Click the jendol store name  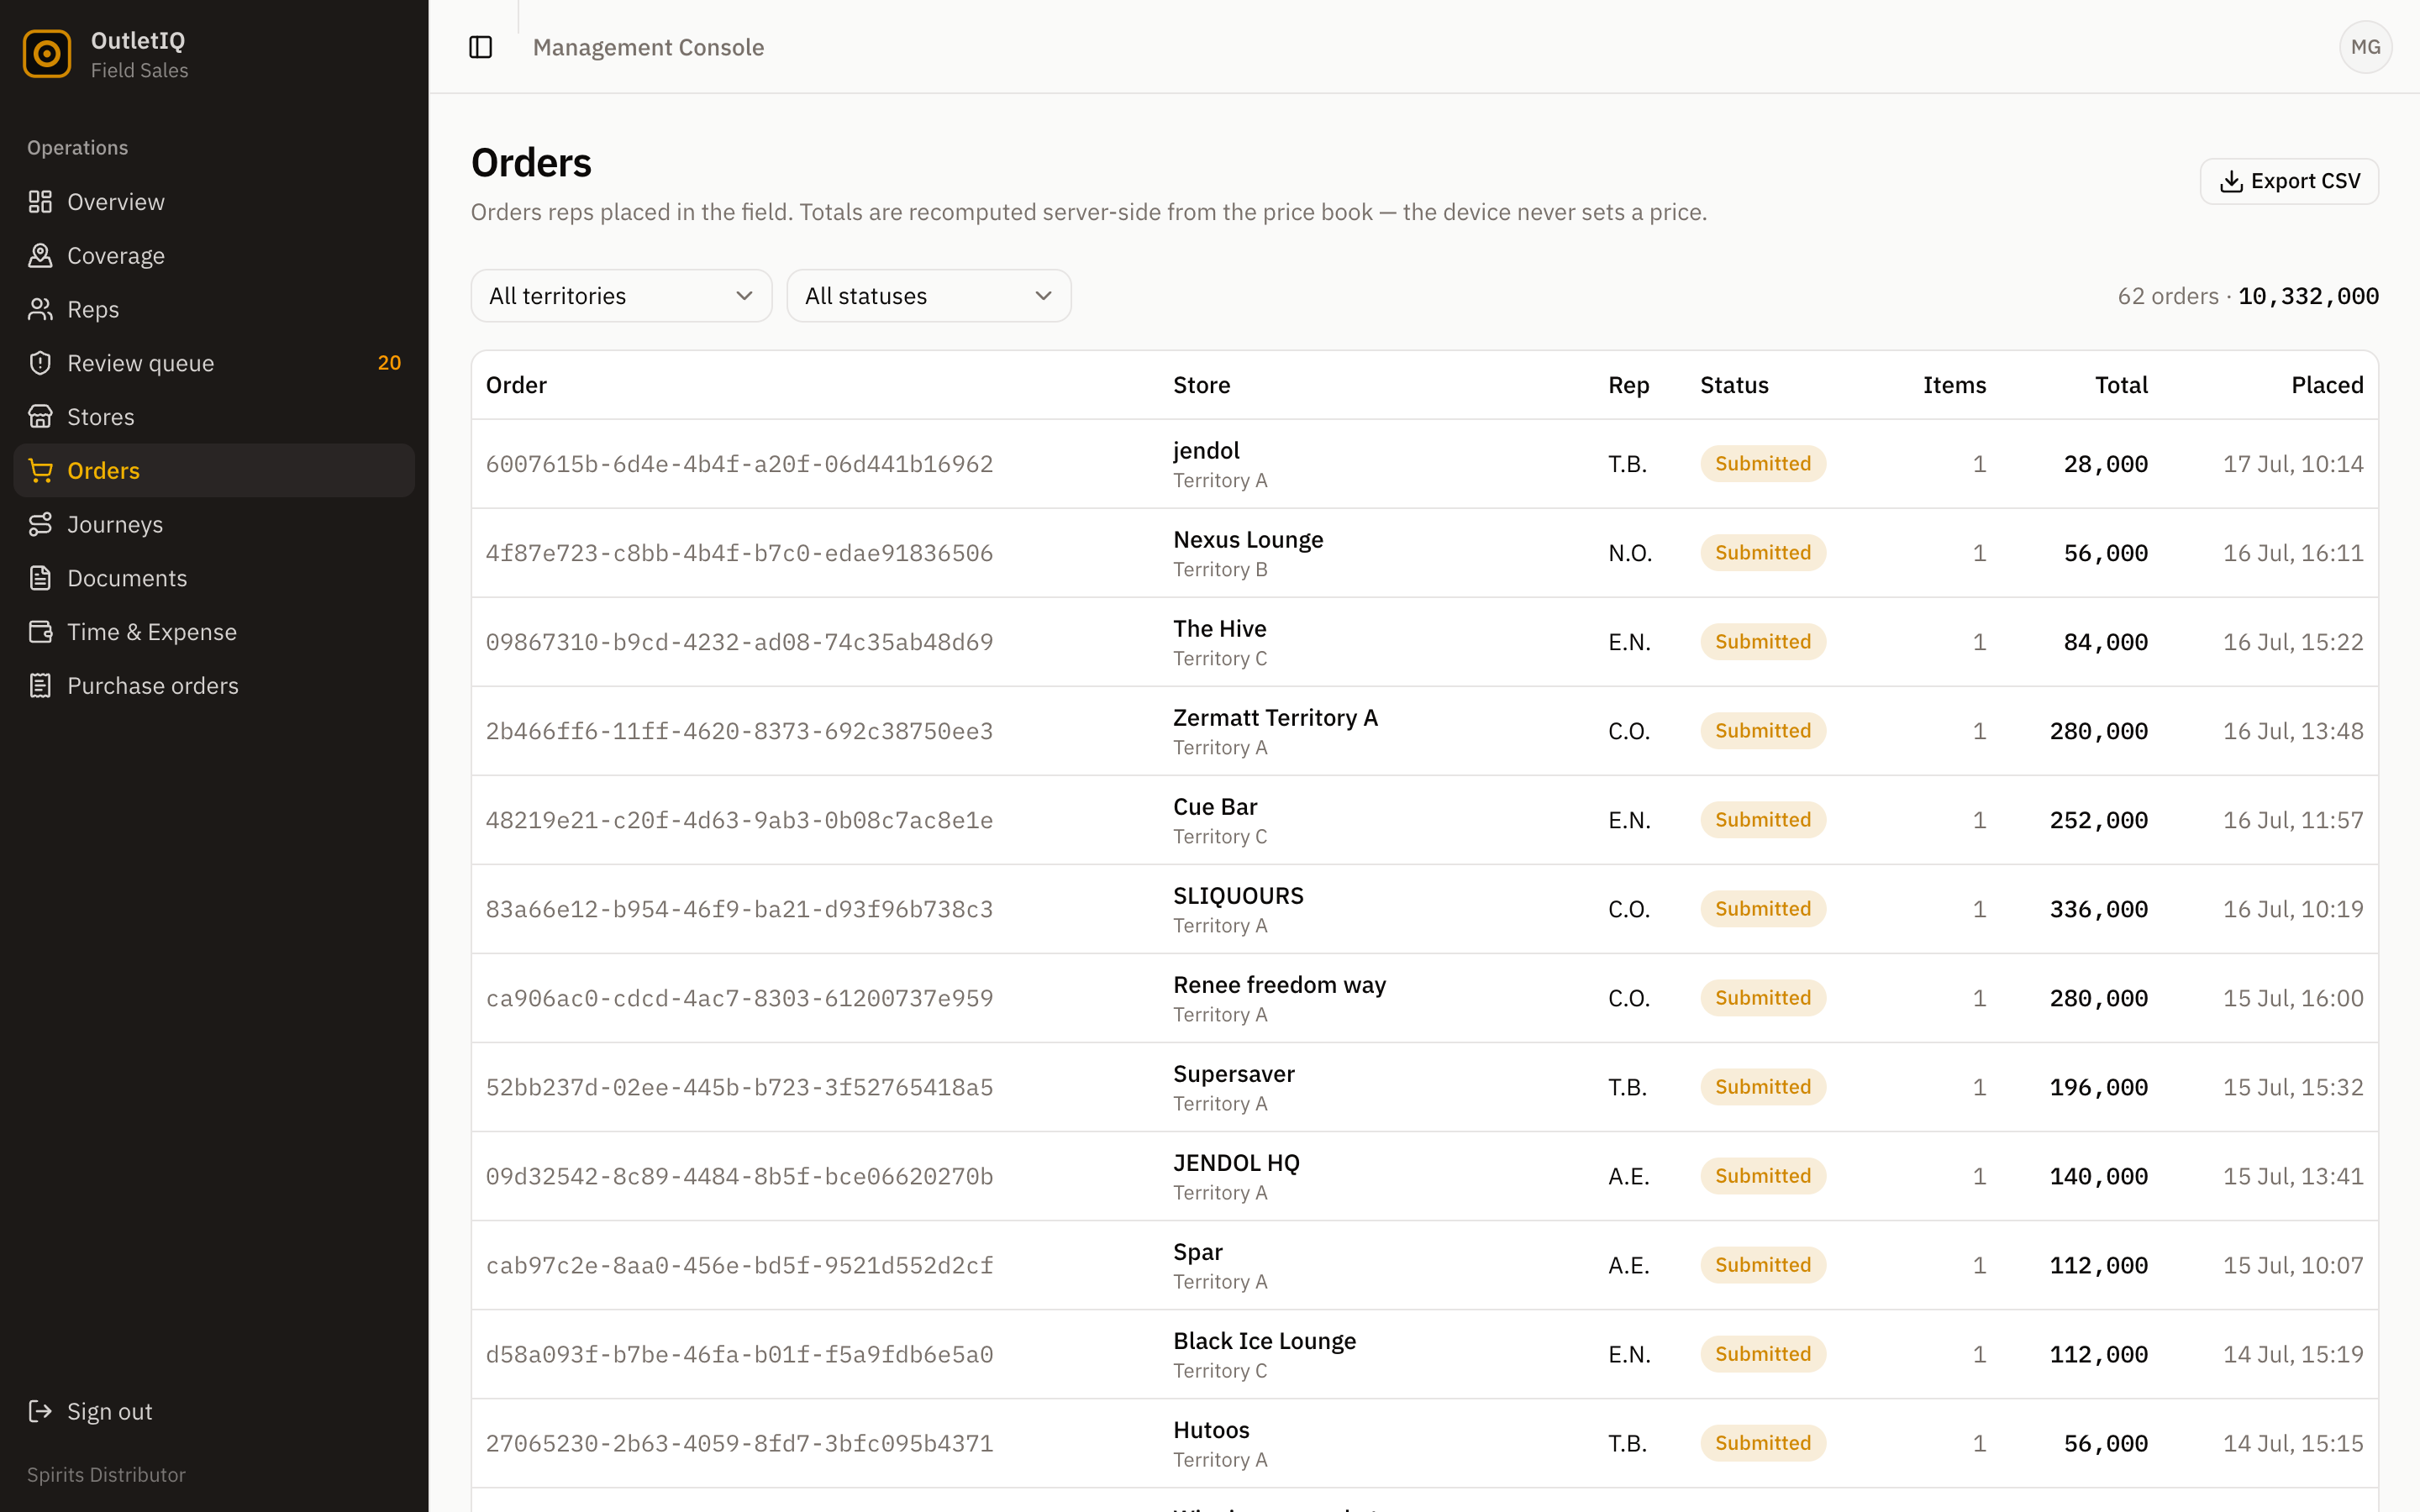[1206, 451]
